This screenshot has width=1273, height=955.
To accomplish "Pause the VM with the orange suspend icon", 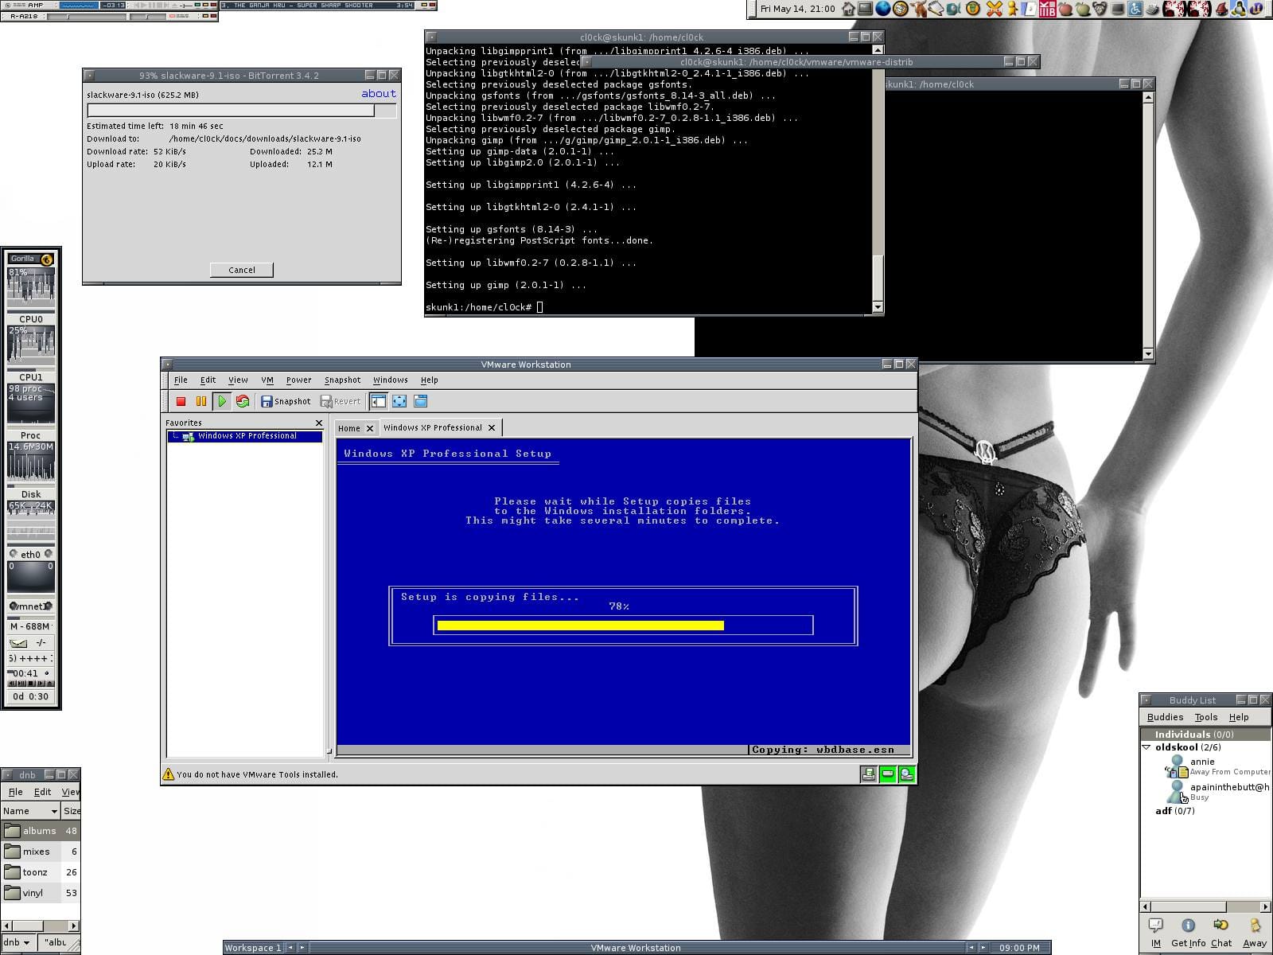I will coord(201,402).
